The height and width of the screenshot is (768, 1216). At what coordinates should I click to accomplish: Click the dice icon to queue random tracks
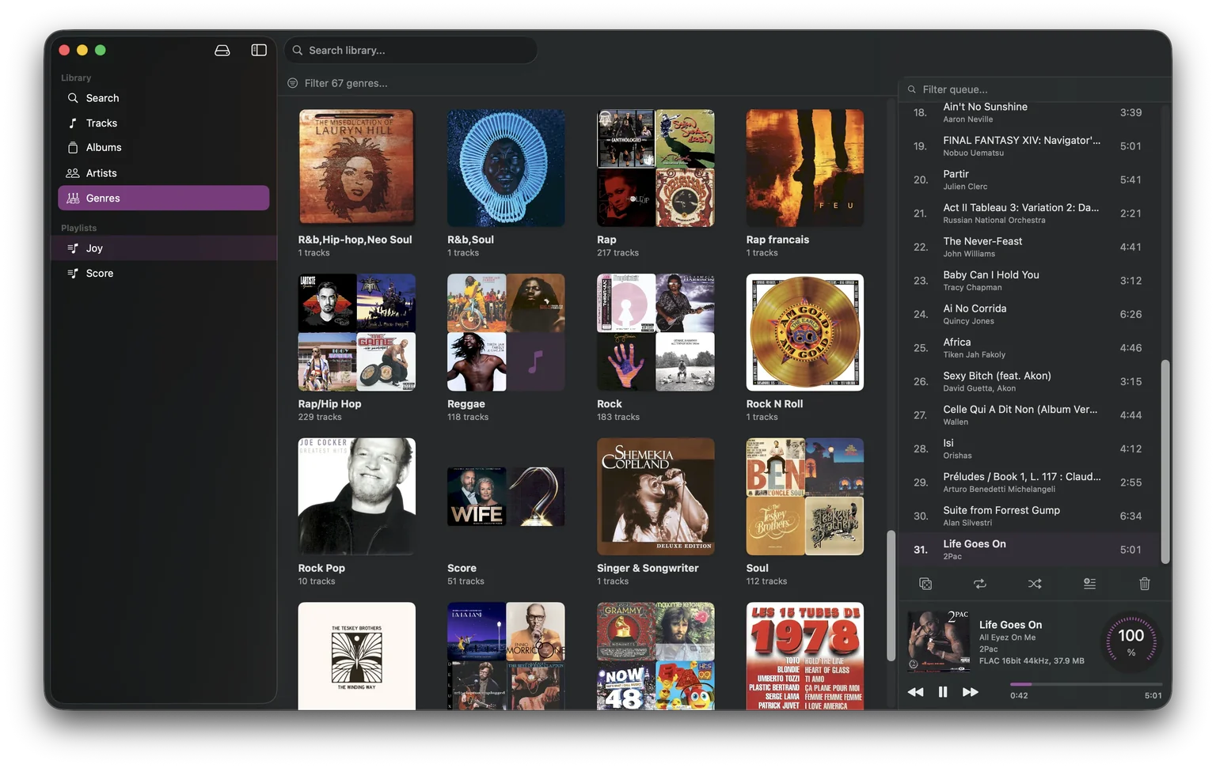pyautogui.click(x=925, y=584)
